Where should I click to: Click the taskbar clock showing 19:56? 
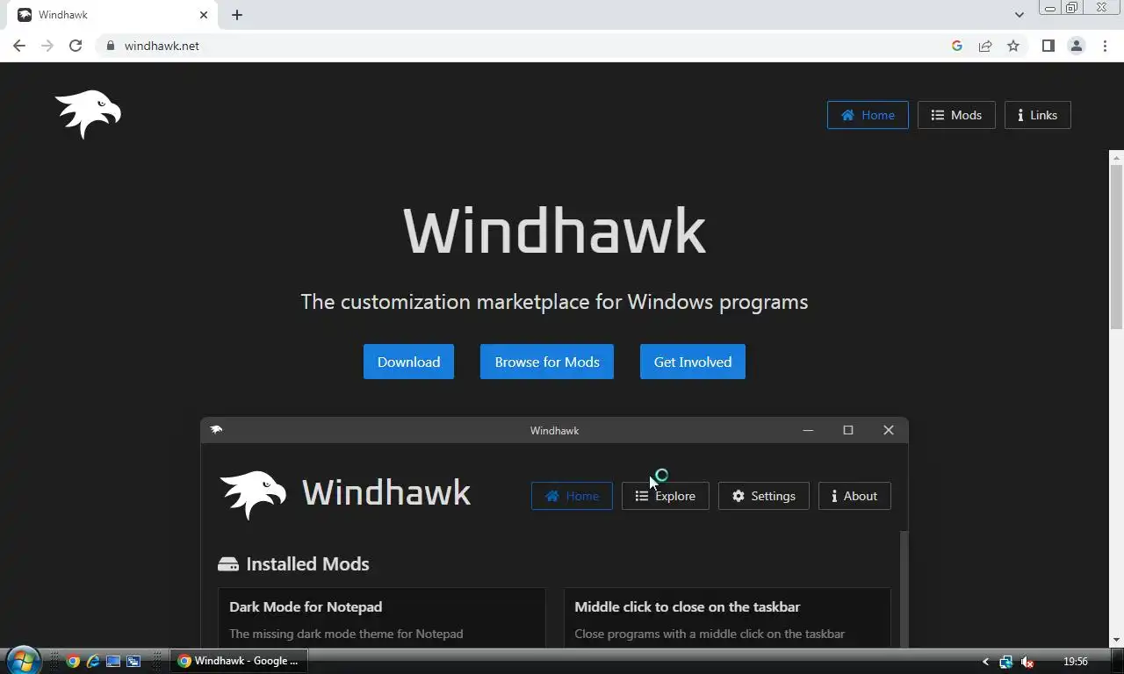[1075, 662]
